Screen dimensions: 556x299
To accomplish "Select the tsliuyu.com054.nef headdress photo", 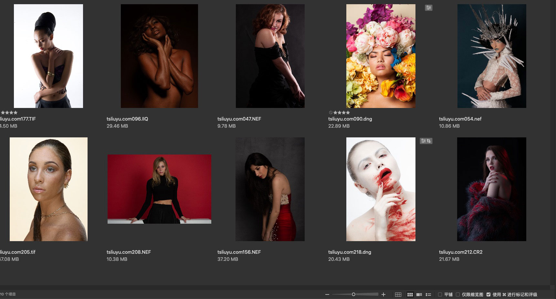I will pos(492,56).
